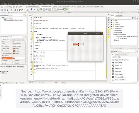
Task: Switch to the Events tab in Object Inspector
Action: tap(14, 40)
